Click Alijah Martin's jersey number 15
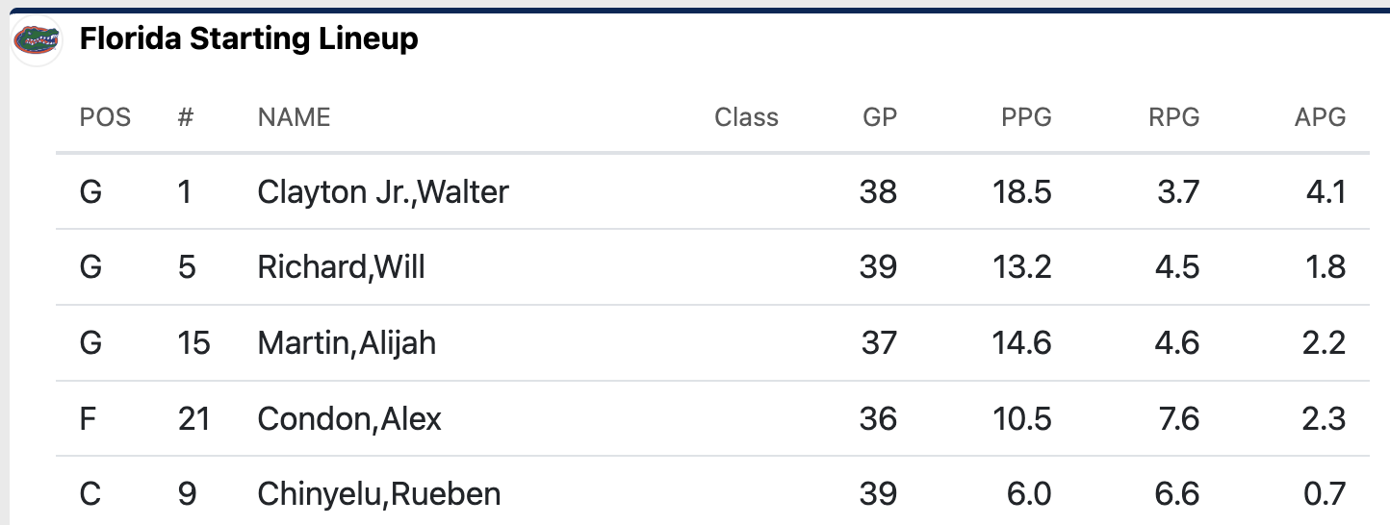 click(193, 343)
